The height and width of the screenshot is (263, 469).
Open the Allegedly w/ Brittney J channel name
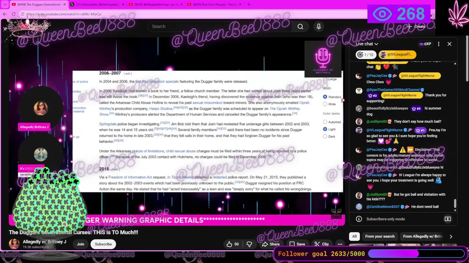click(x=44, y=242)
